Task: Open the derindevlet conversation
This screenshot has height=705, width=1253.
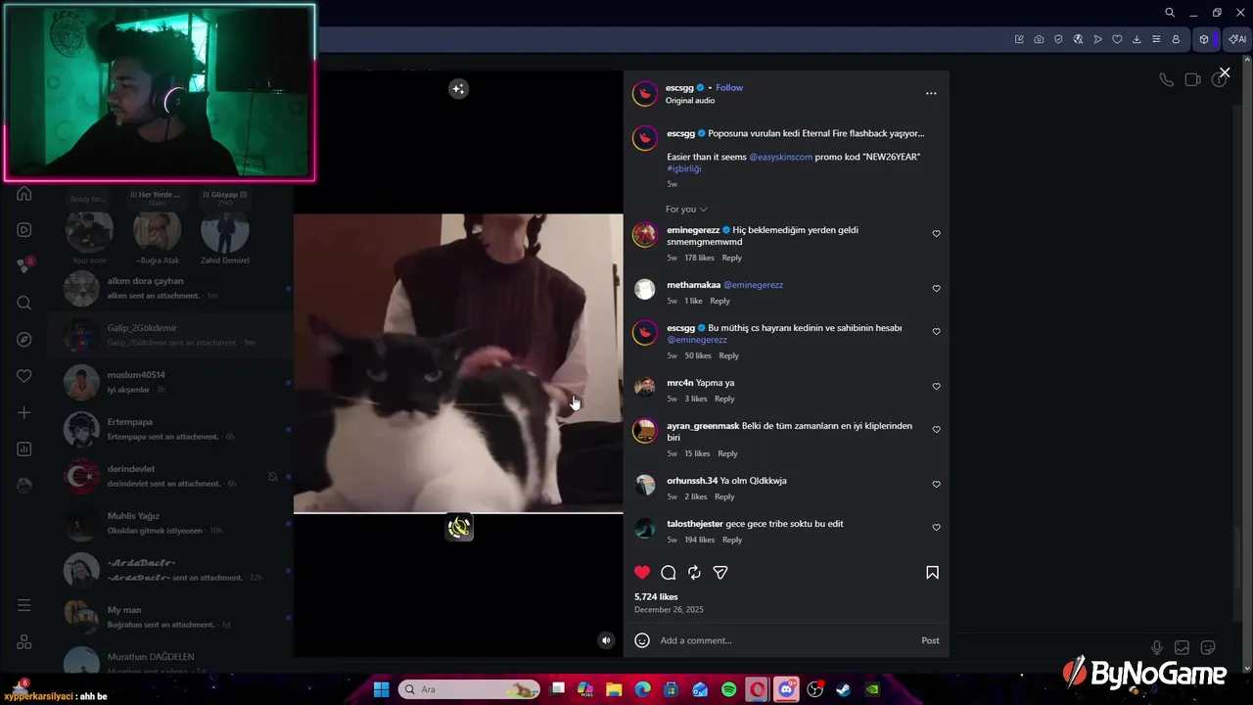Action: 171,476
